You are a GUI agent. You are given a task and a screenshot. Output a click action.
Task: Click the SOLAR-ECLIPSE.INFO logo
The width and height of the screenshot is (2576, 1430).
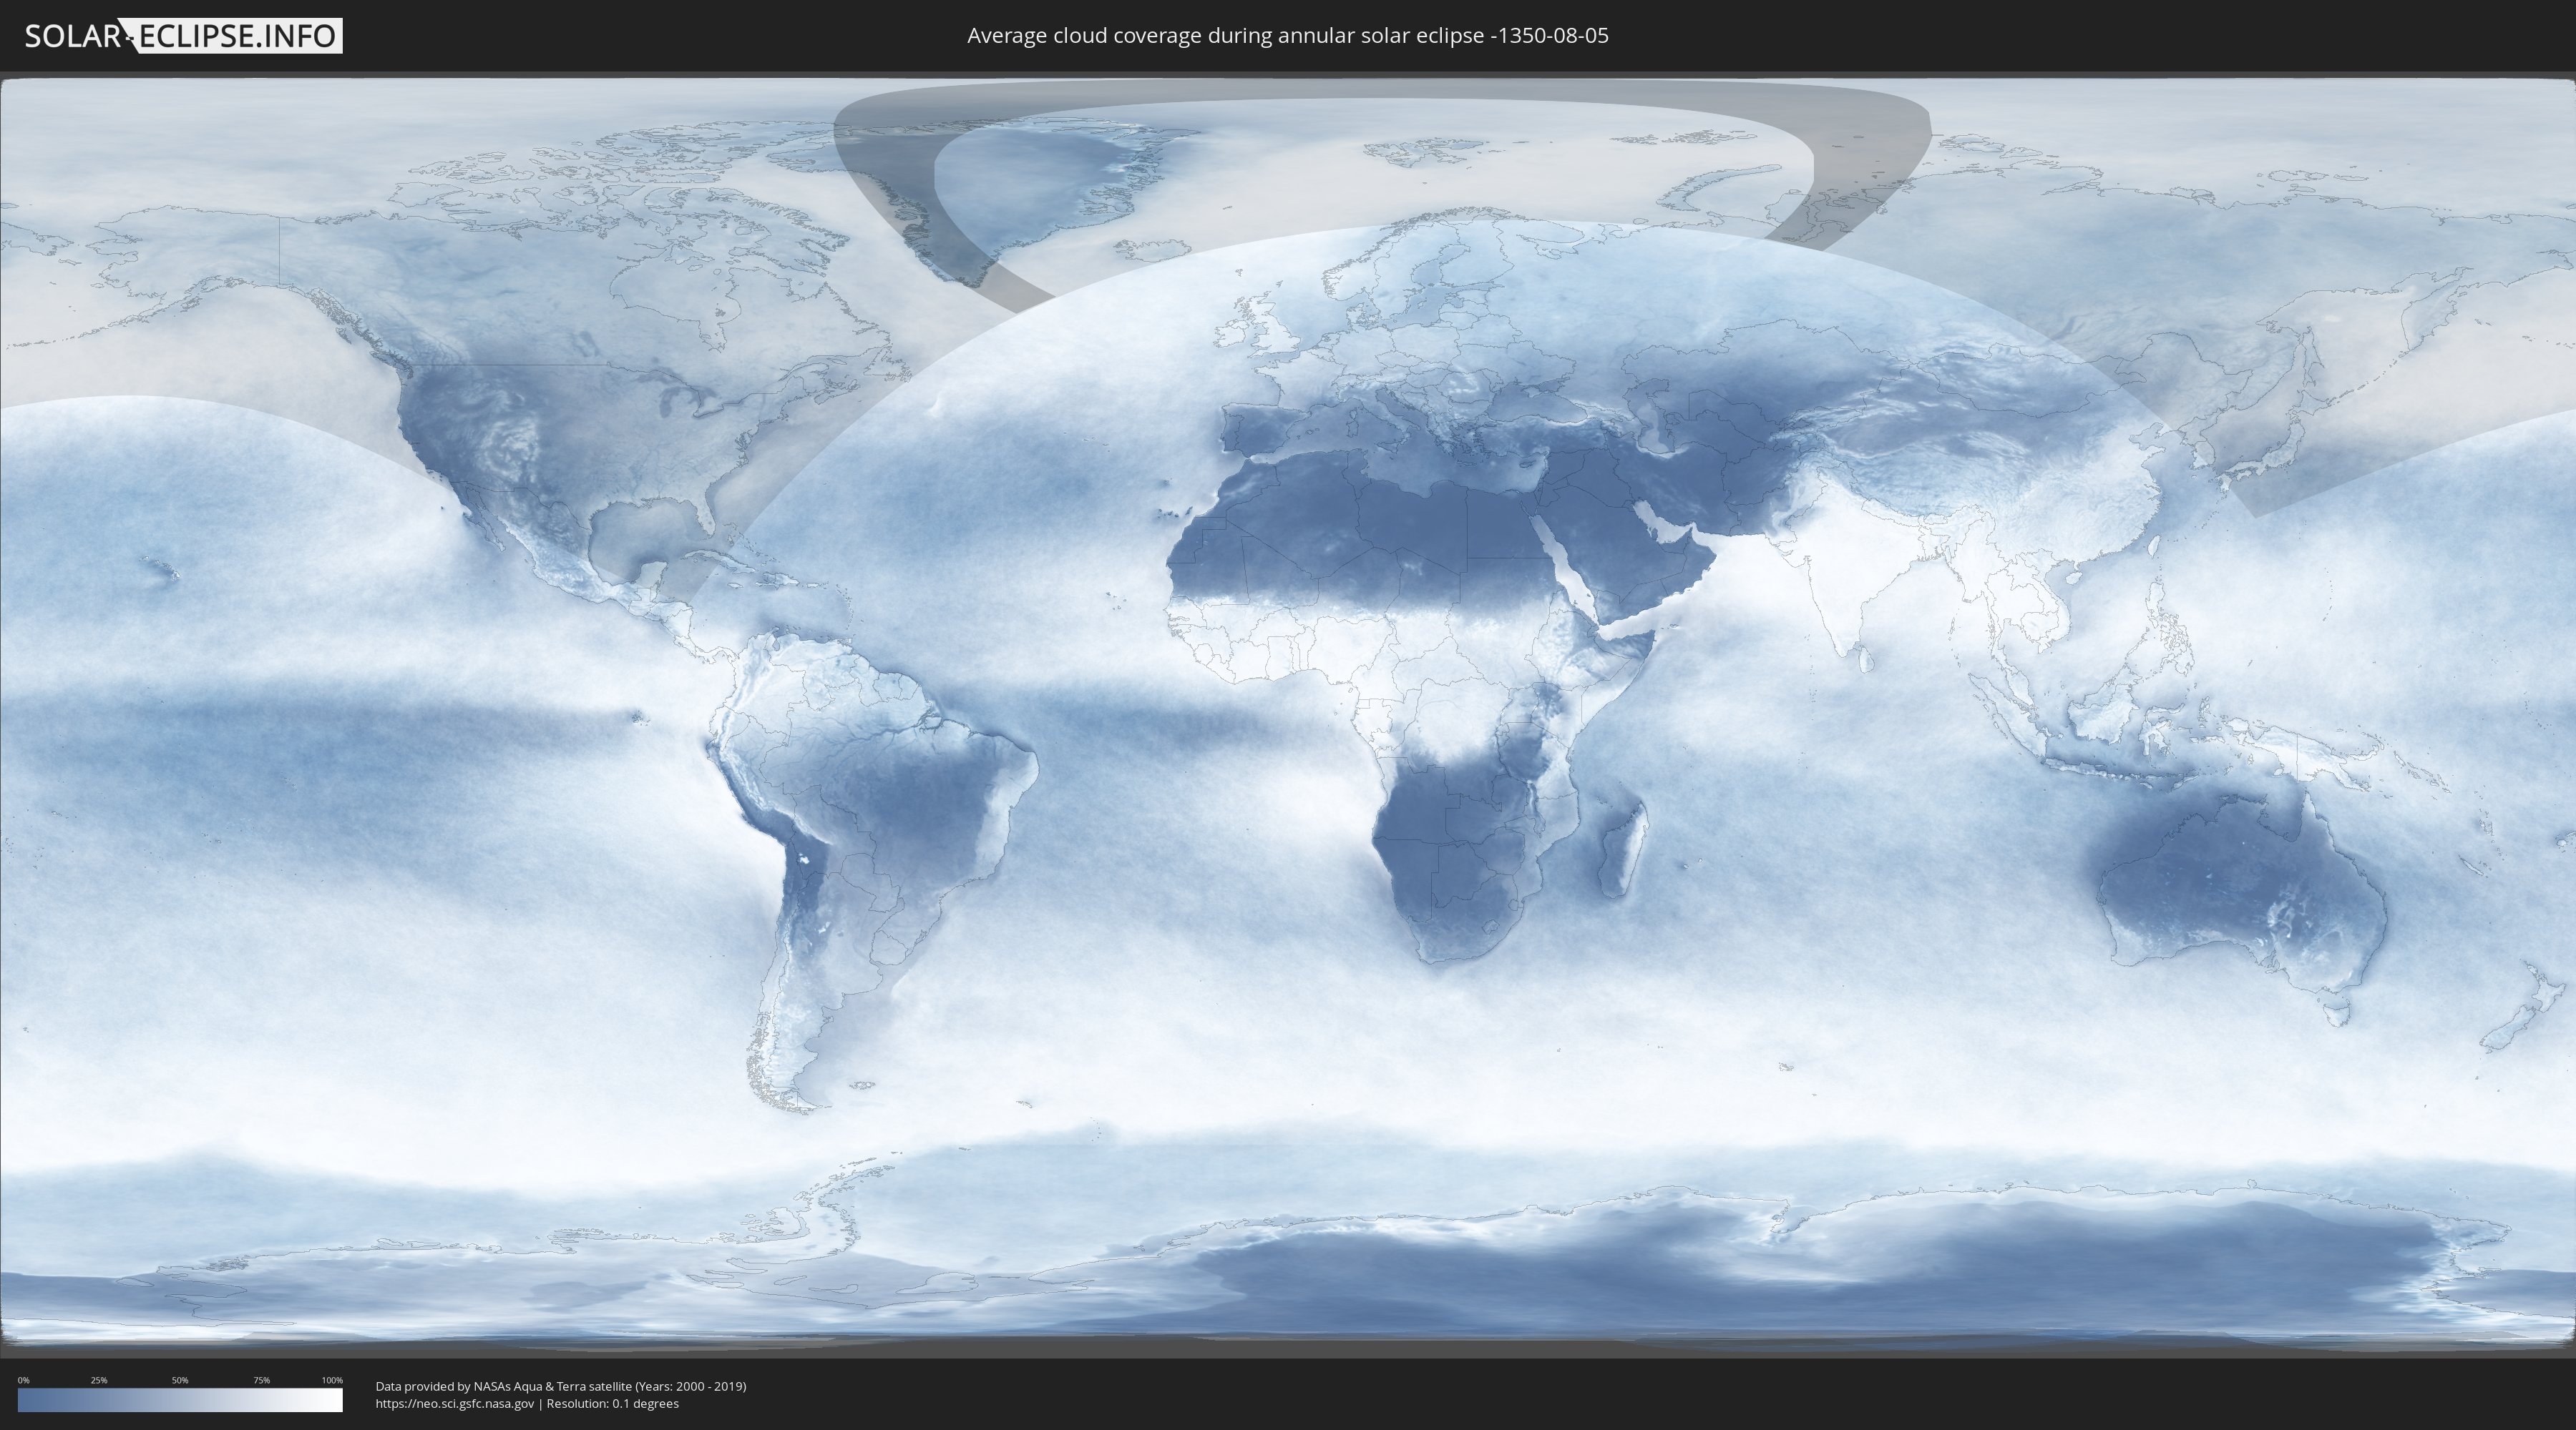(183, 36)
